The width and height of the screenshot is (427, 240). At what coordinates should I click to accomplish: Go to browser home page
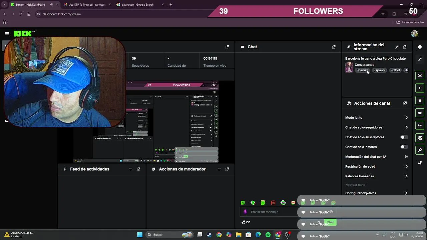(29, 14)
